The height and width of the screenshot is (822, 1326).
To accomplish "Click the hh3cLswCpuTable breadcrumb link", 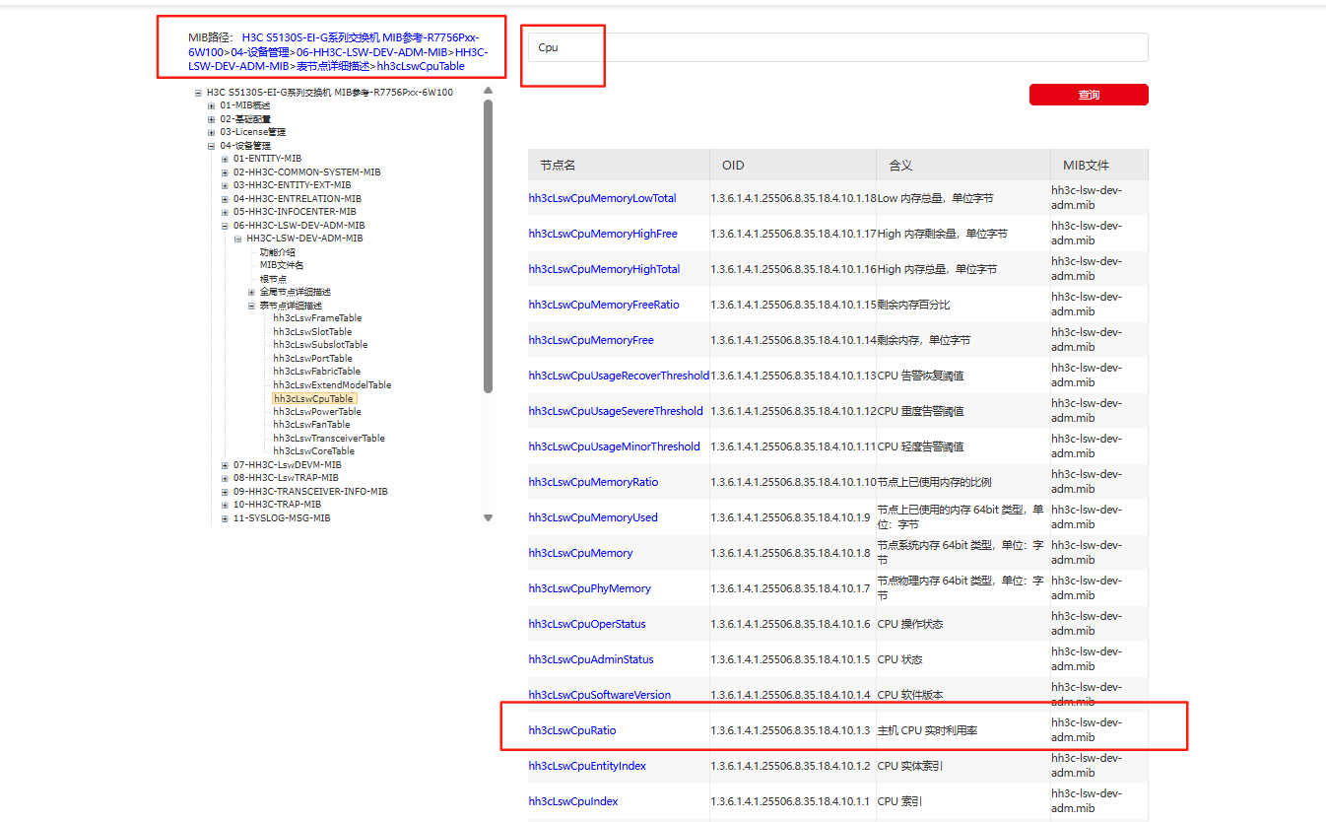I will point(421,66).
